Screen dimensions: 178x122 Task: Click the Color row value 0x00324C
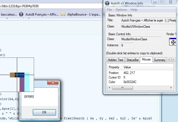click(x=130, y=82)
